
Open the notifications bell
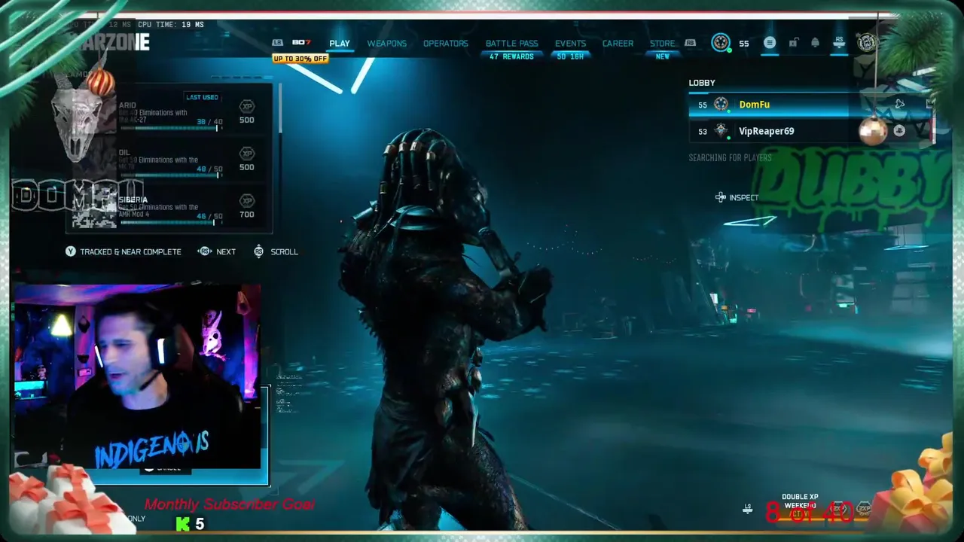tap(815, 43)
